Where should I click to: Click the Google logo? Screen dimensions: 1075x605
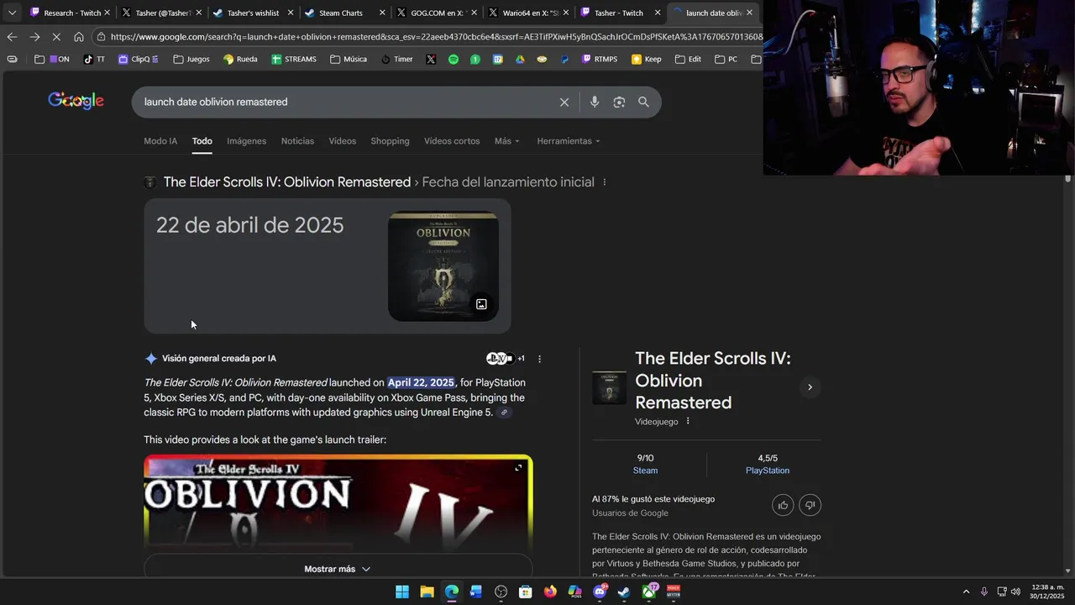[76, 101]
